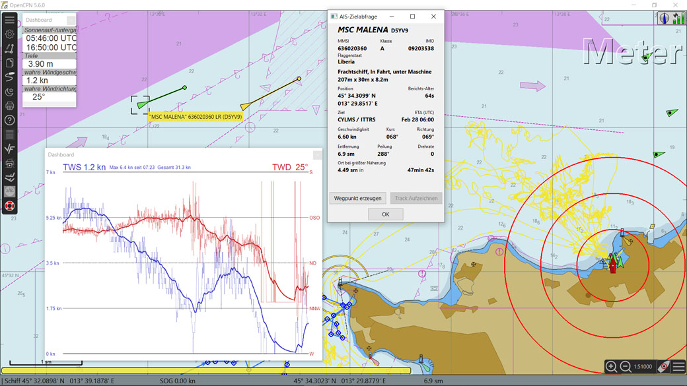Click the MMSI value 636020360
The image size is (687, 386).
pyautogui.click(x=352, y=49)
